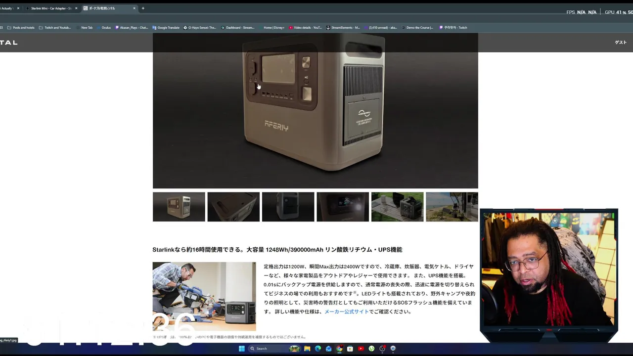
Task: Open the New Tab bookmark
Action: [84, 28]
